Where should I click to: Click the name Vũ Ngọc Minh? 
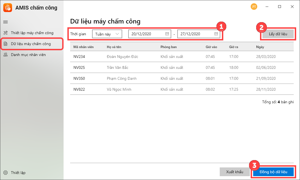[119, 89]
